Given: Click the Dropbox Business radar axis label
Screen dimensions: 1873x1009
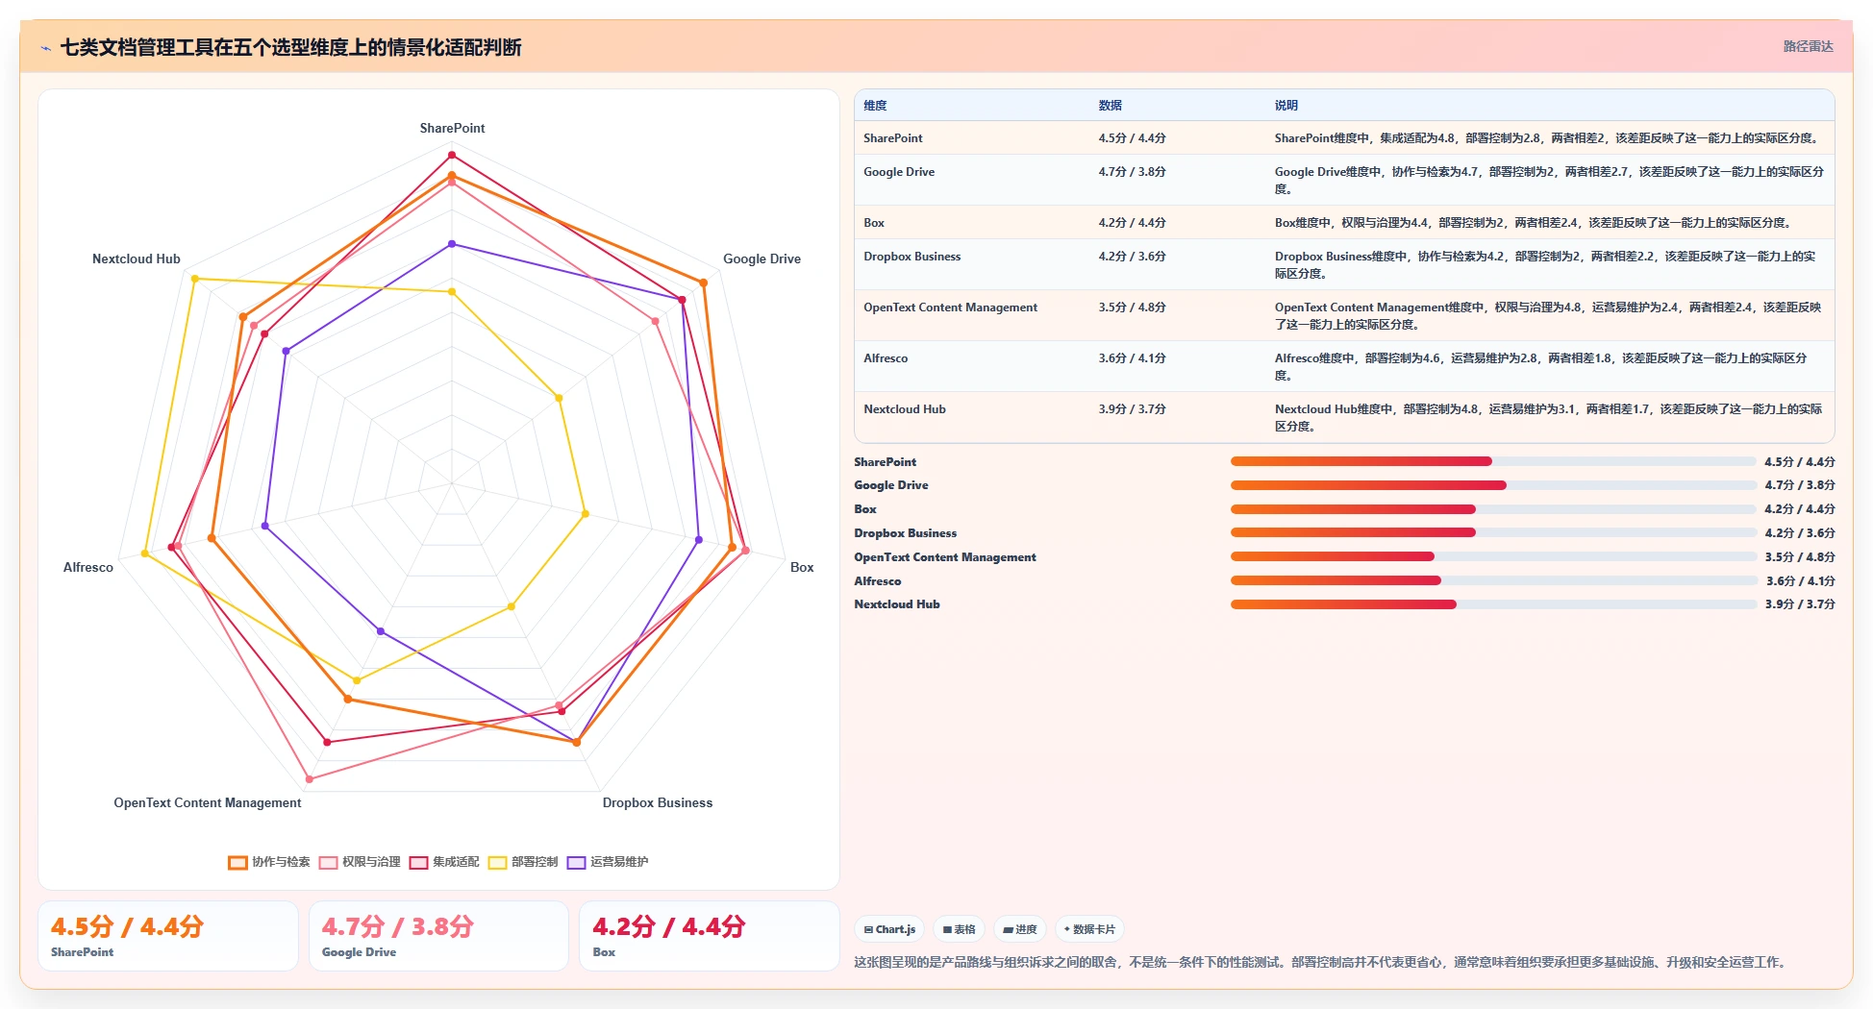Looking at the screenshot, I should [658, 802].
